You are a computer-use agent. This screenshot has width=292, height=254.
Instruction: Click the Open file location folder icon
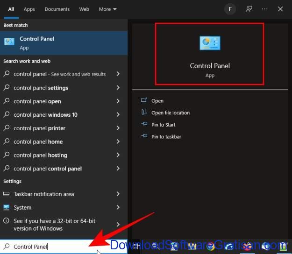(x=144, y=112)
